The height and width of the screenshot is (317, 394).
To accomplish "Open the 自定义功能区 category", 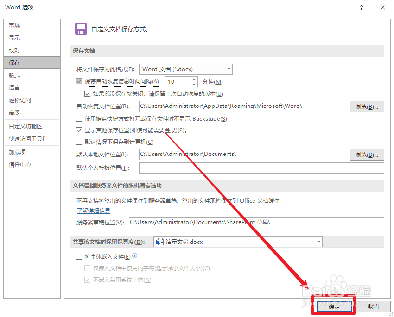I will [x=32, y=126].
